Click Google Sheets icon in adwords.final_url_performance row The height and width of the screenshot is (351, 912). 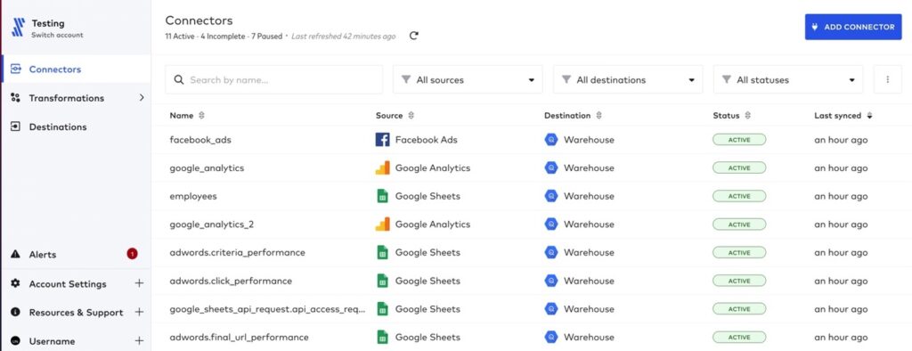tap(382, 337)
